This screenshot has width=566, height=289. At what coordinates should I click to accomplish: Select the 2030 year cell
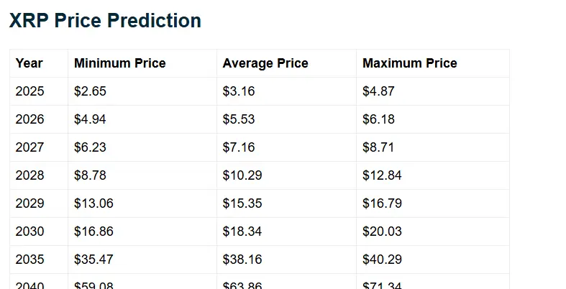click(29, 231)
